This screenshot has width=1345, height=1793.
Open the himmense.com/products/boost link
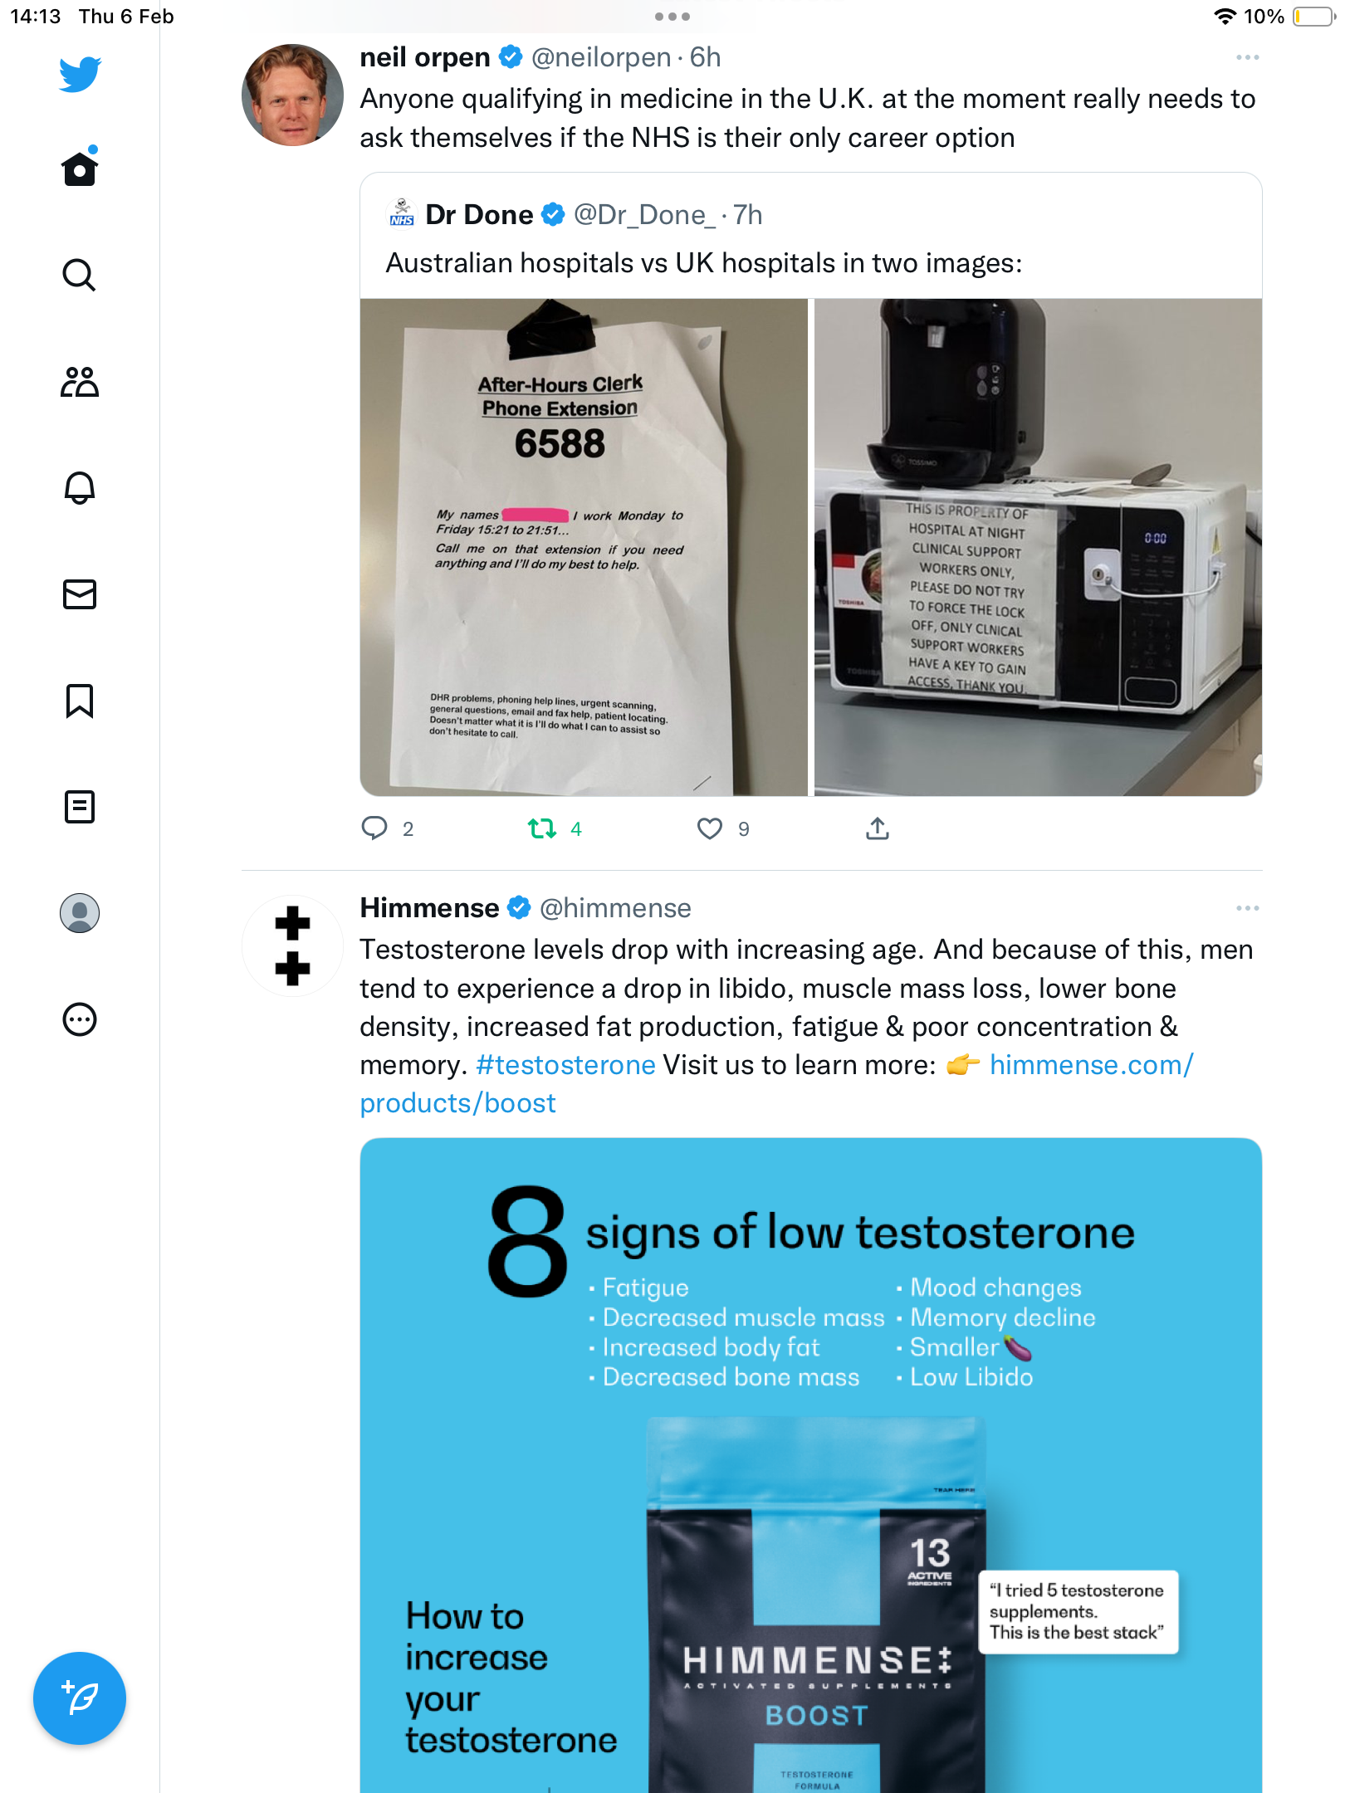click(x=776, y=1084)
